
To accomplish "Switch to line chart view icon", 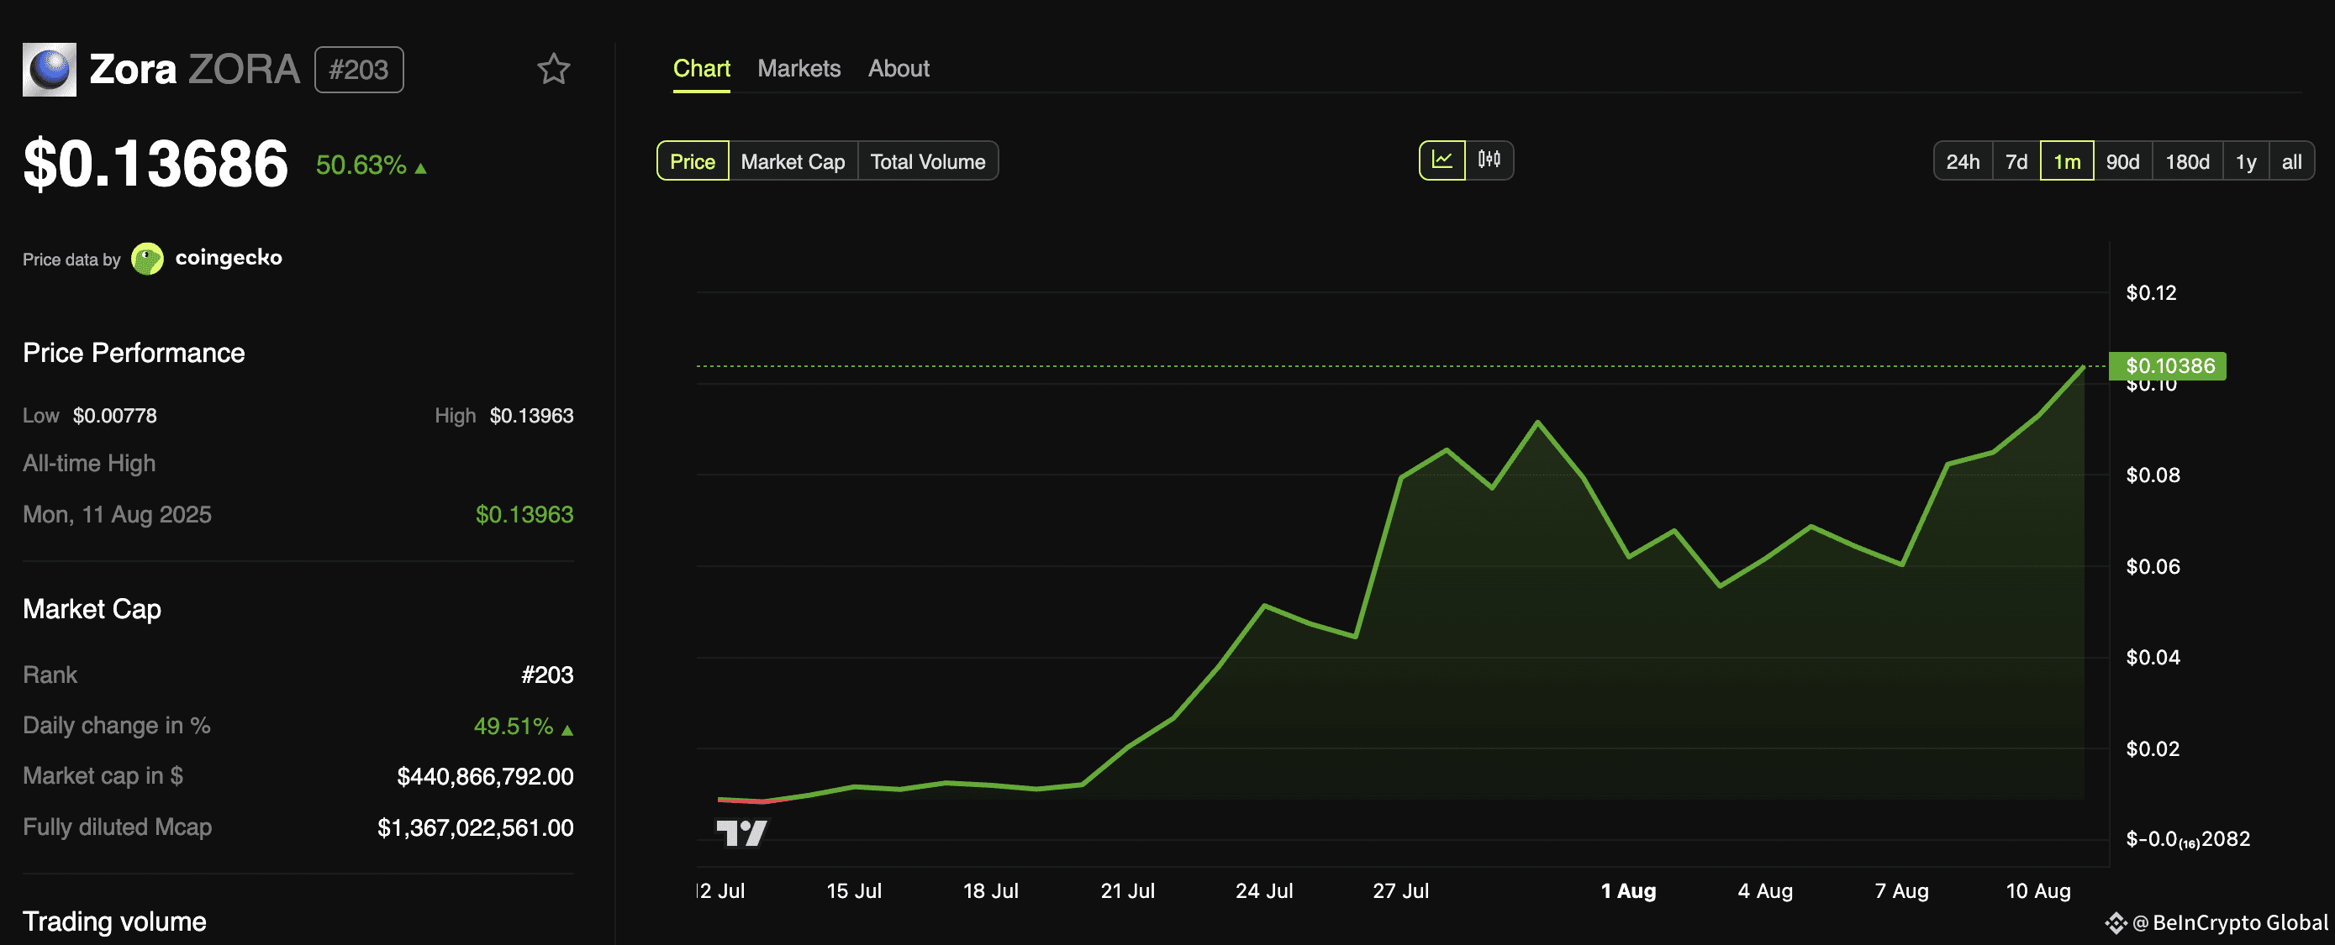I will [x=1442, y=160].
